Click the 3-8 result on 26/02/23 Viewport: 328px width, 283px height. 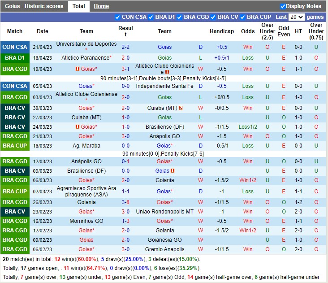pos(125,202)
